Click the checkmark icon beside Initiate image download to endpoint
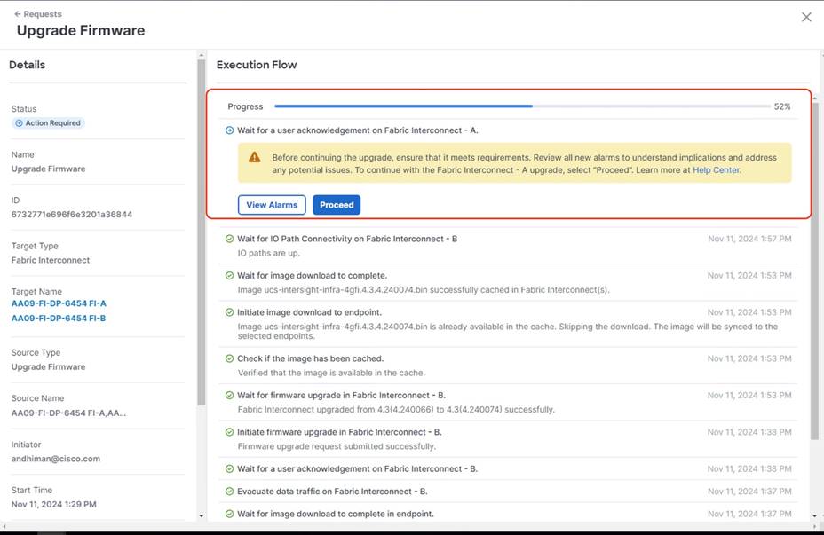This screenshot has height=535, width=824. click(x=227, y=312)
